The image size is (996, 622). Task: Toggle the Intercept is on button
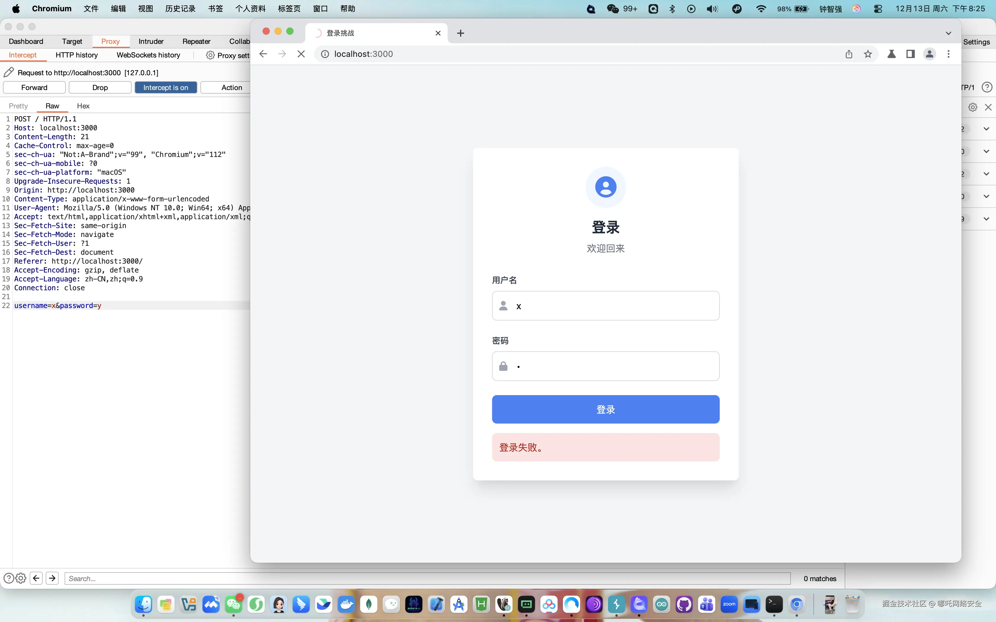(x=165, y=87)
